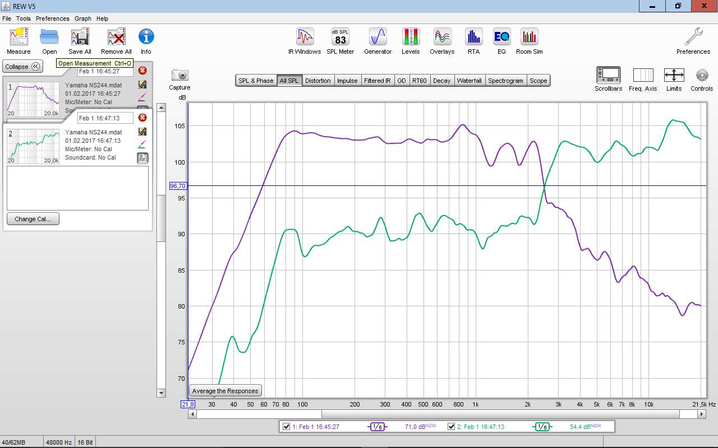
Task: Click the horizontal frequency scrollbar thumb
Action: click(x=259, y=414)
